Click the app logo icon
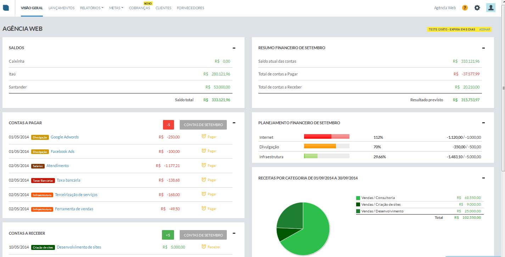Image resolution: width=505 pixels, height=257 pixels. coord(6,8)
